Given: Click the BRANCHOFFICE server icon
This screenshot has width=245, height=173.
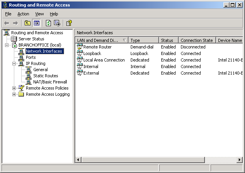Looking at the screenshot, I should [14, 45].
